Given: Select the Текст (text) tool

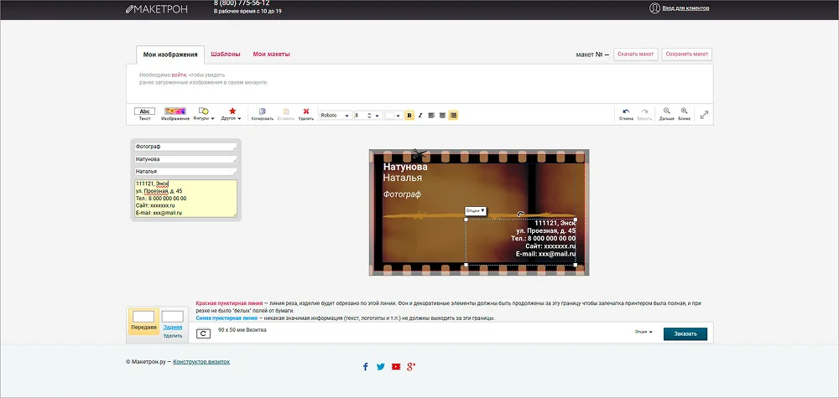Looking at the screenshot, I should (x=145, y=111).
